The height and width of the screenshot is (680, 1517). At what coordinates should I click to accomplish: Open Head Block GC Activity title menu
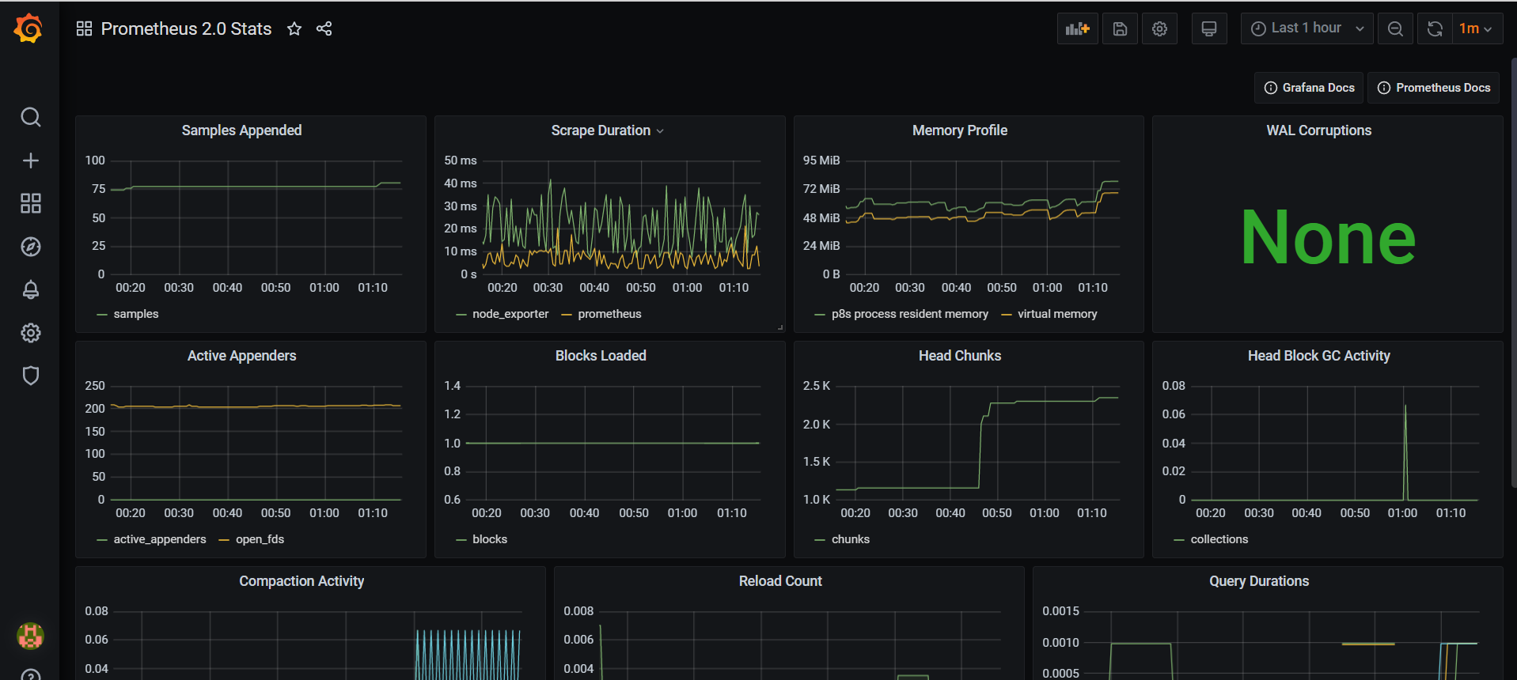click(x=1318, y=356)
